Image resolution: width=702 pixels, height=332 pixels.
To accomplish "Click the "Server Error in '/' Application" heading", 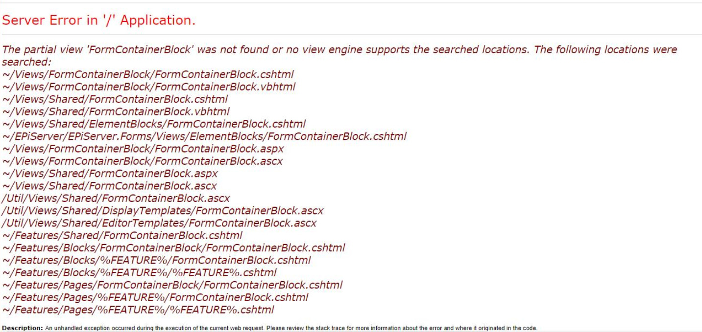I will tap(99, 21).
